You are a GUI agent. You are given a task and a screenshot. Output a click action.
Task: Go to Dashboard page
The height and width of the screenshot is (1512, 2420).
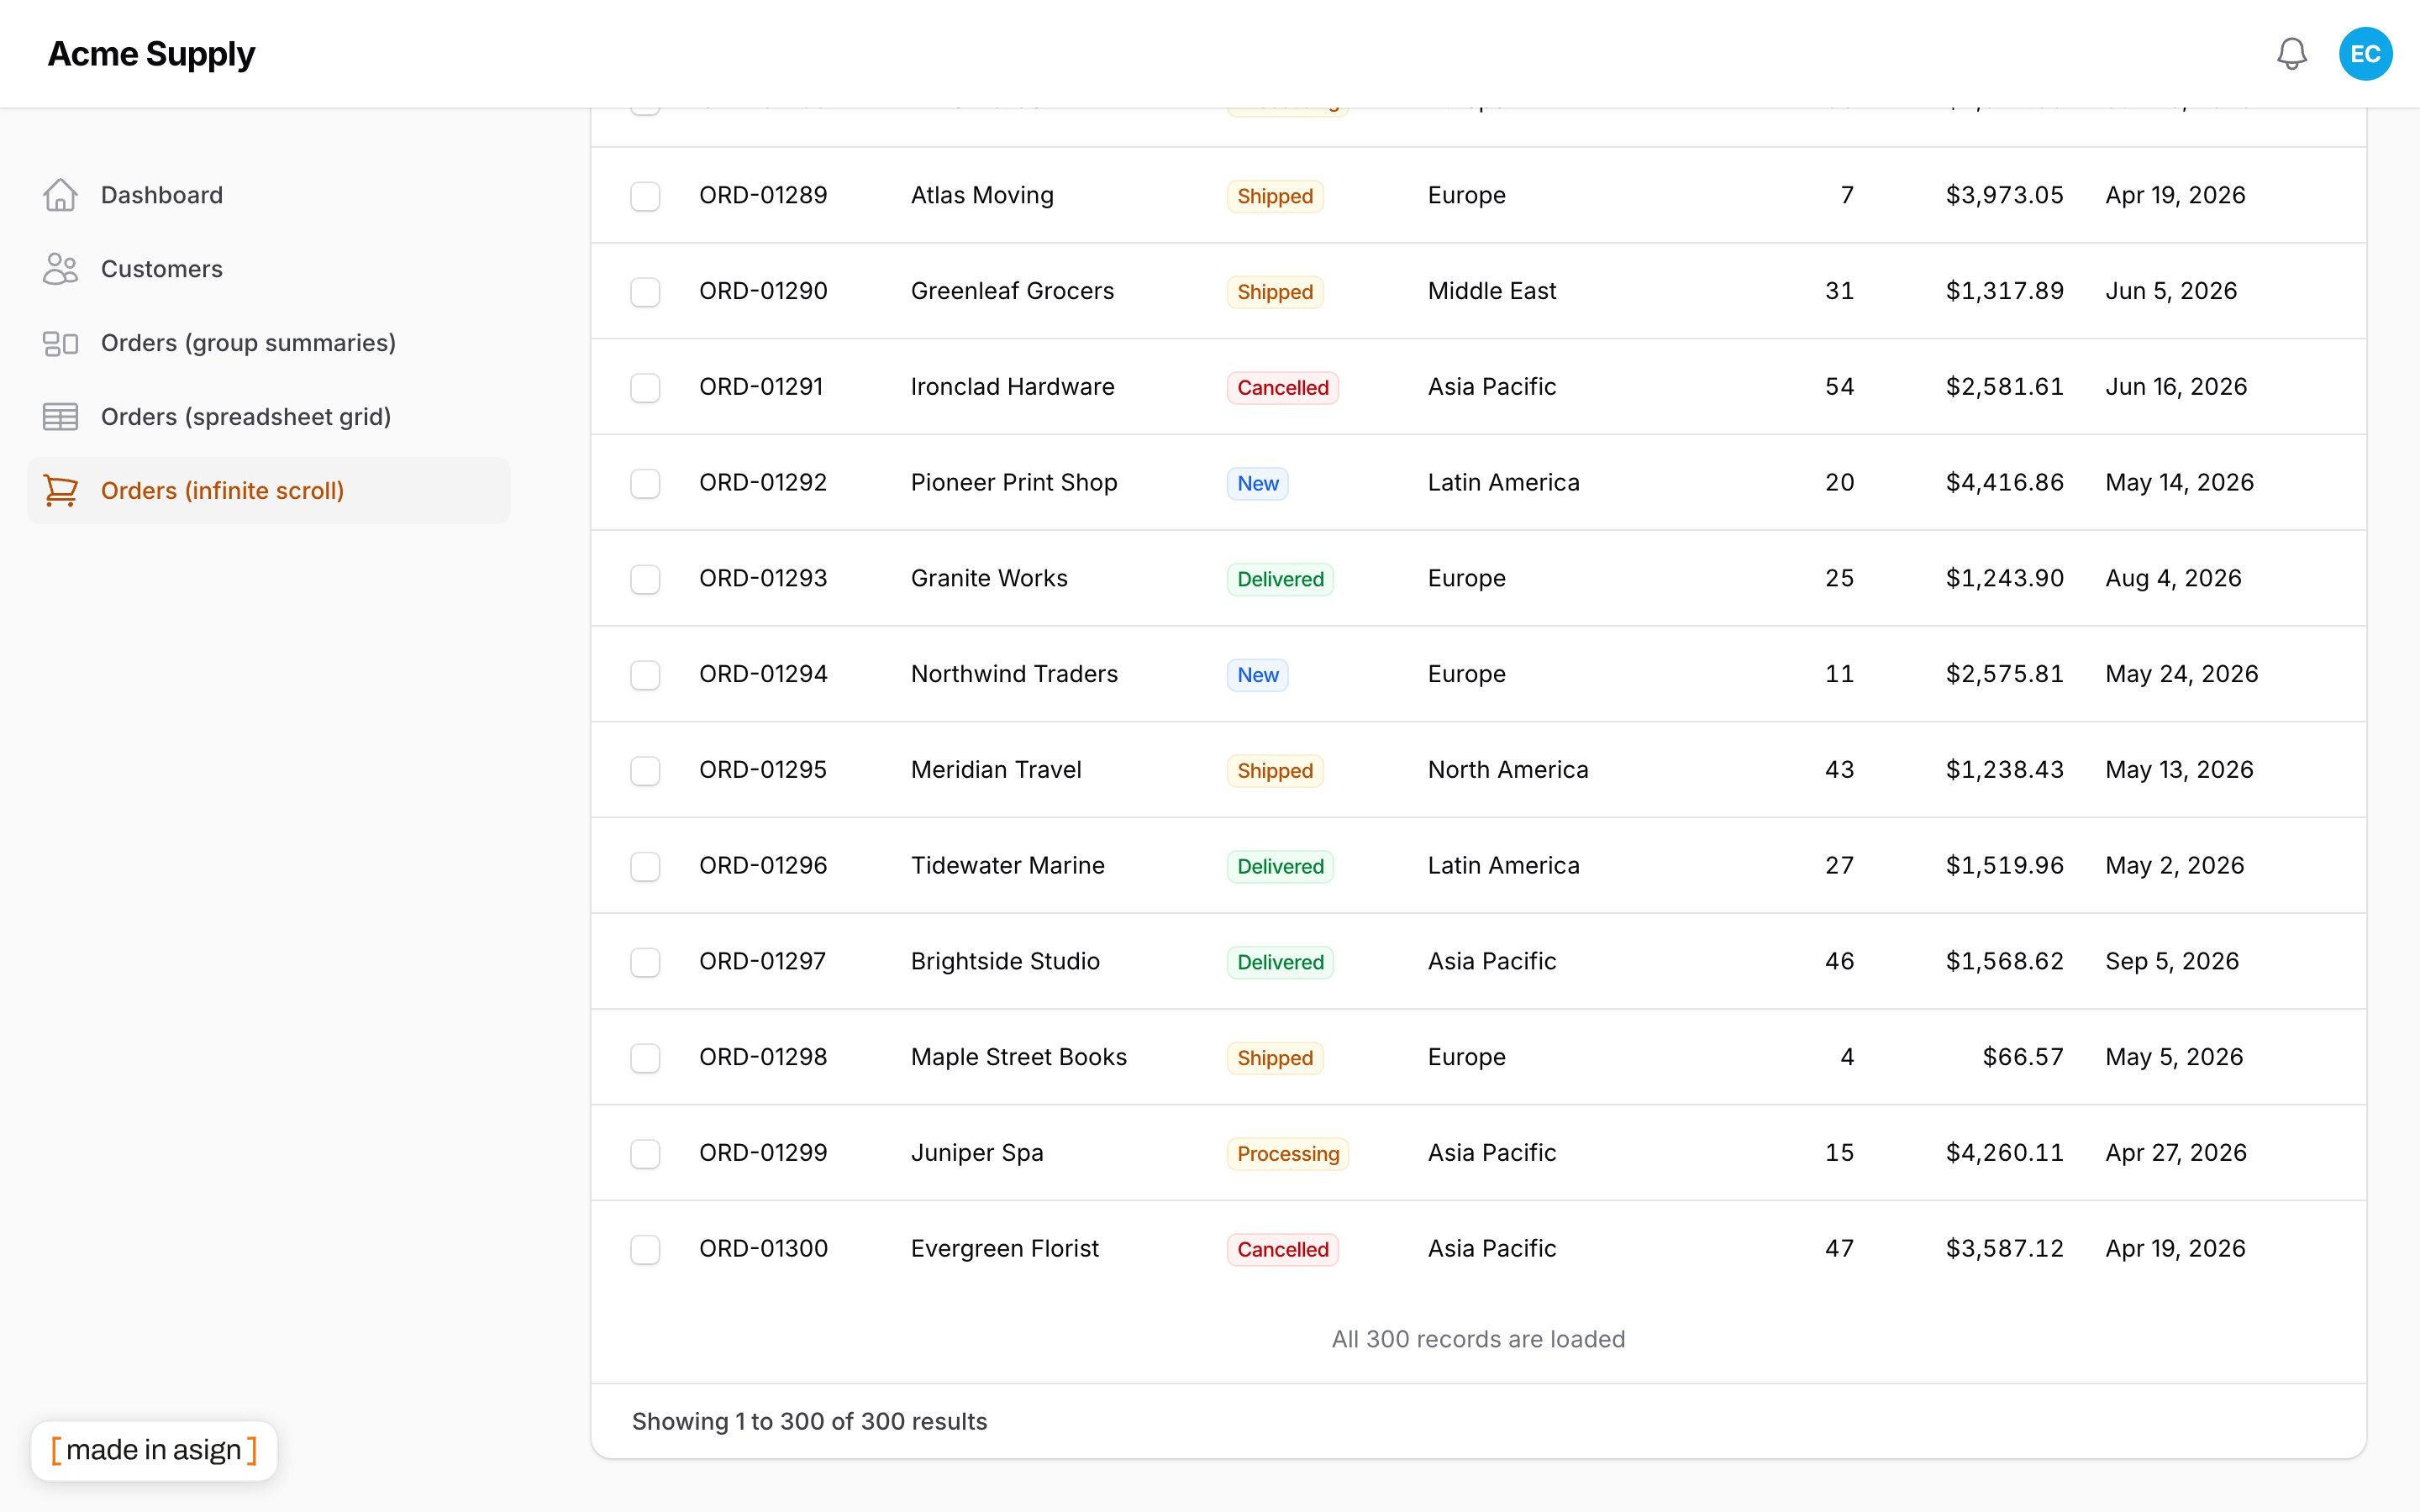tap(268, 195)
